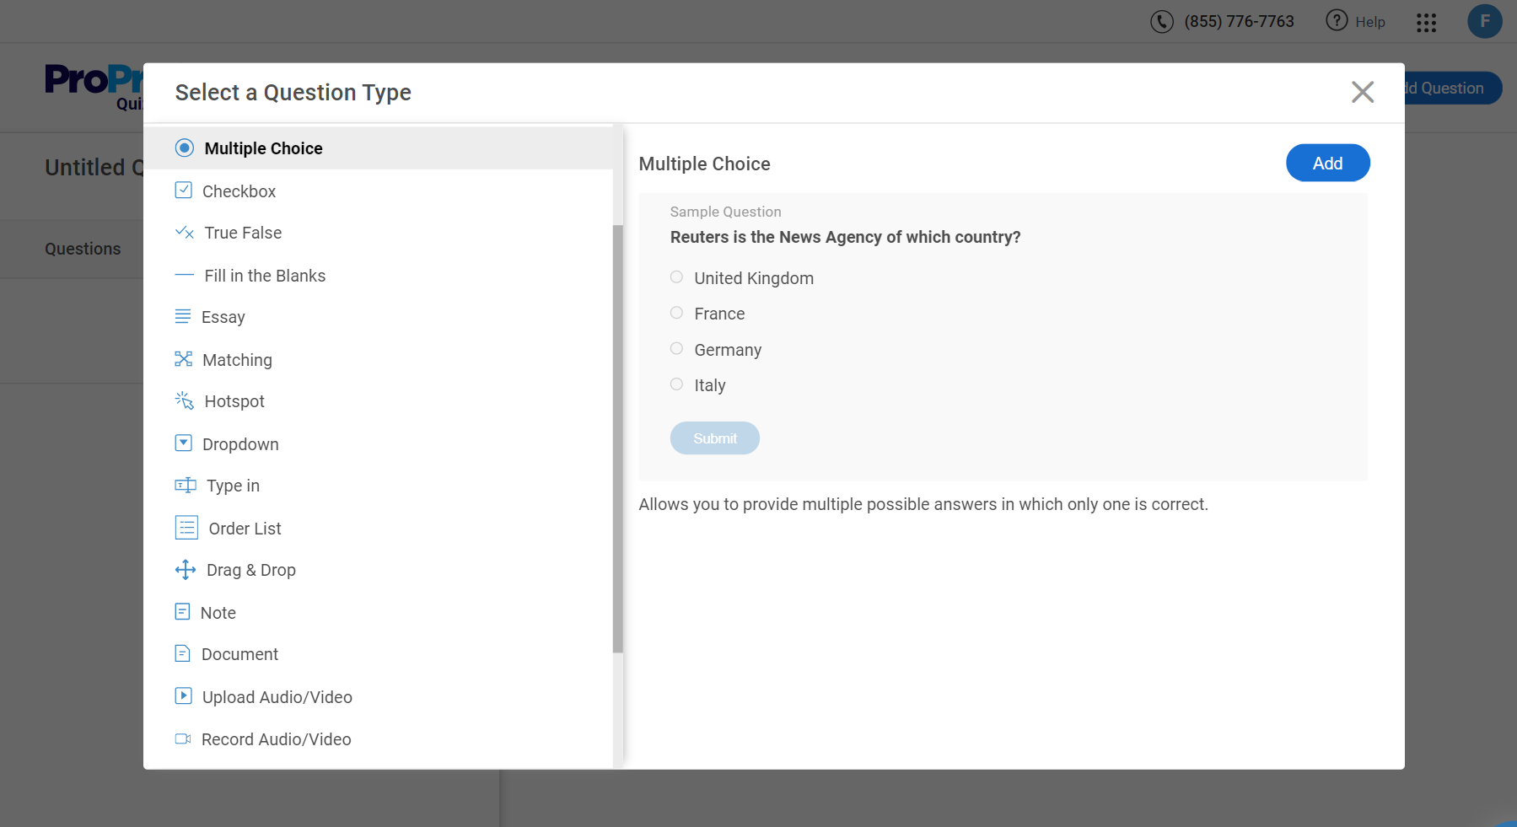Image resolution: width=1517 pixels, height=827 pixels.
Task: Choose the Germany answer radio button
Action: (x=676, y=349)
